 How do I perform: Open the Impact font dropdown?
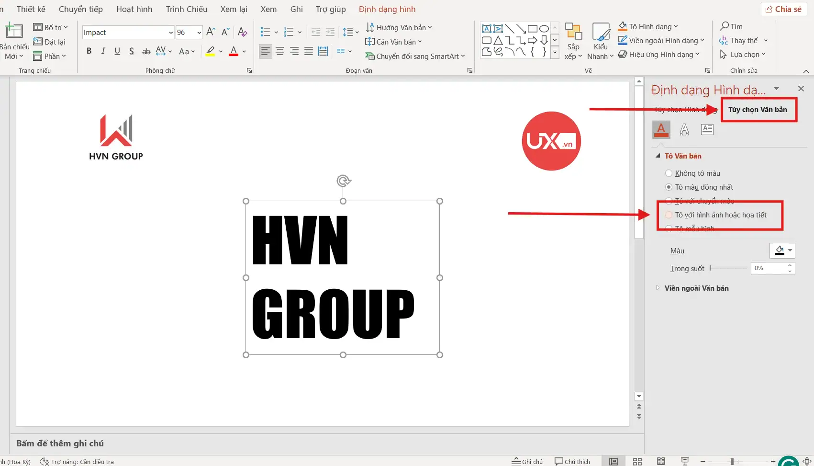click(x=170, y=32)
